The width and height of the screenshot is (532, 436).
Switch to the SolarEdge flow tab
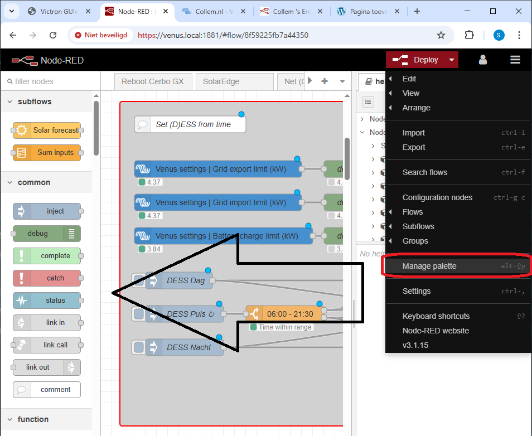221,81
